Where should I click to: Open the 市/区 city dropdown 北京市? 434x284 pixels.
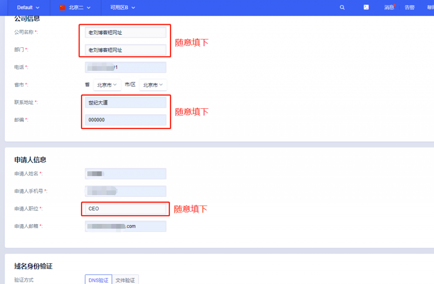153,85
